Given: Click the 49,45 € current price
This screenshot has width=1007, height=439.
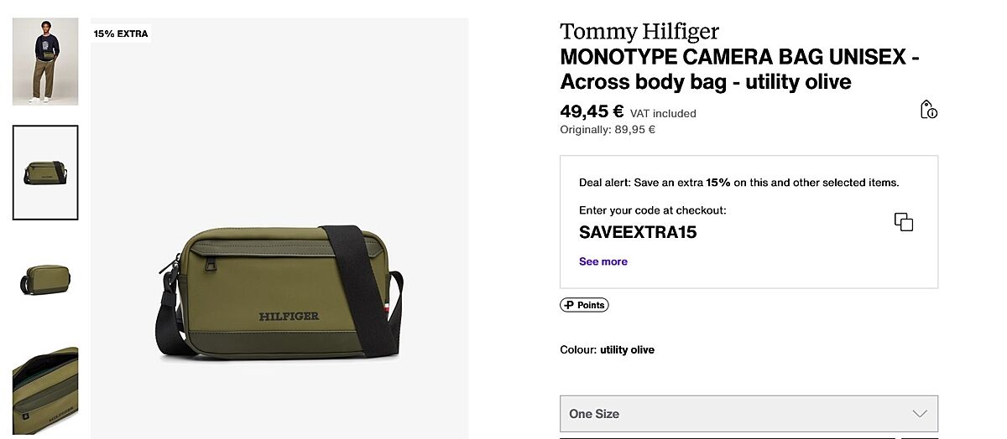Looking at the screenshot, I should pos(592,111).
